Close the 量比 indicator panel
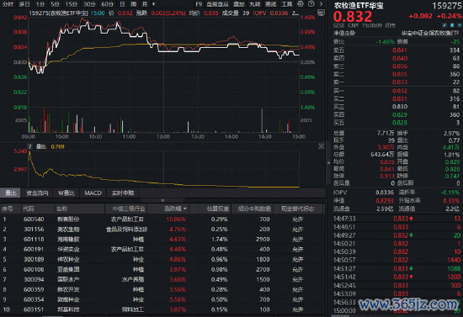The width and height of the screenshot is (463, 317). [x=322, y=146]
